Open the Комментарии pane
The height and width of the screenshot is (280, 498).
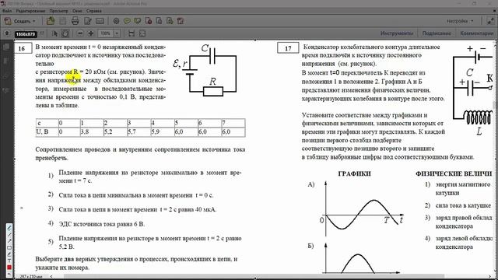(477, 33)
